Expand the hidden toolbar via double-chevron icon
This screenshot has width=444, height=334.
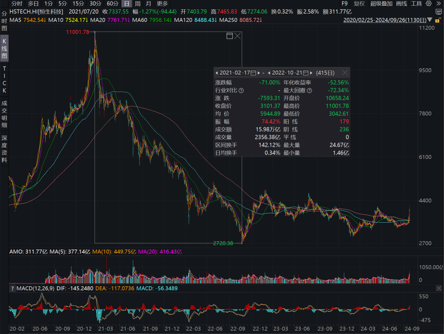click(x=438, y=3)
